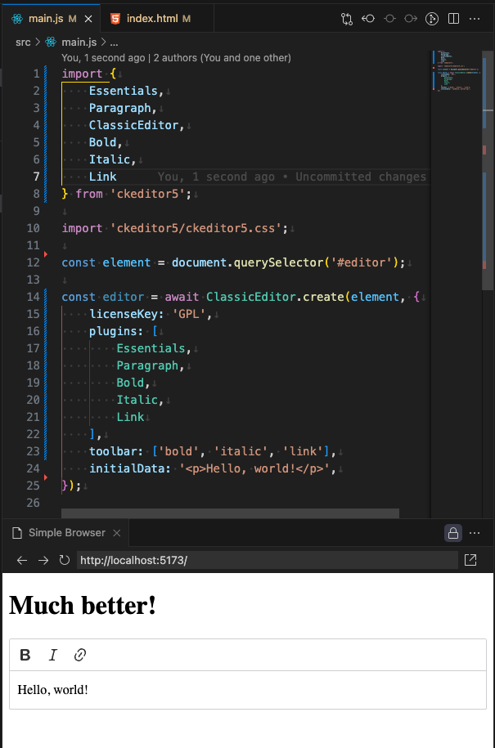
Task: Go to previous change in editor toolbar
Action: 368,18
